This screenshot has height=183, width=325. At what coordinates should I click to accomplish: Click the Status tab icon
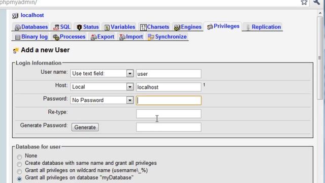coord(79,27)
